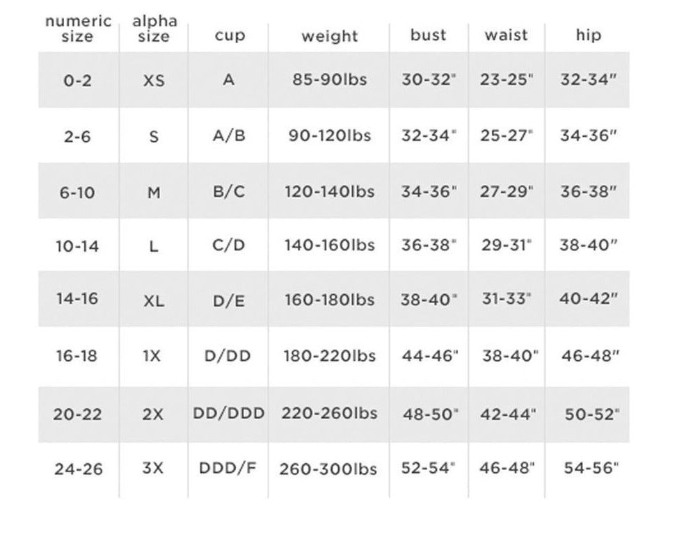Image resolution: width=677 pixels, height=534 pixels.
Task: Select the B/C cup cell
Action: 229,191
